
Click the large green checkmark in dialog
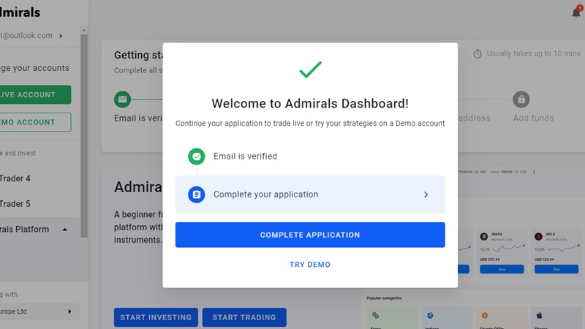coord(310,69)
